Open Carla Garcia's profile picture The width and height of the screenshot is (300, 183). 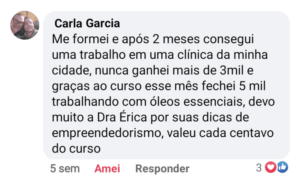(x=25, y=25)
